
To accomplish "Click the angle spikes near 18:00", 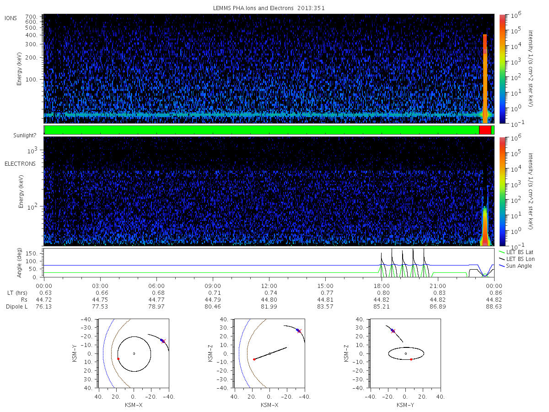I will point(403,263).
